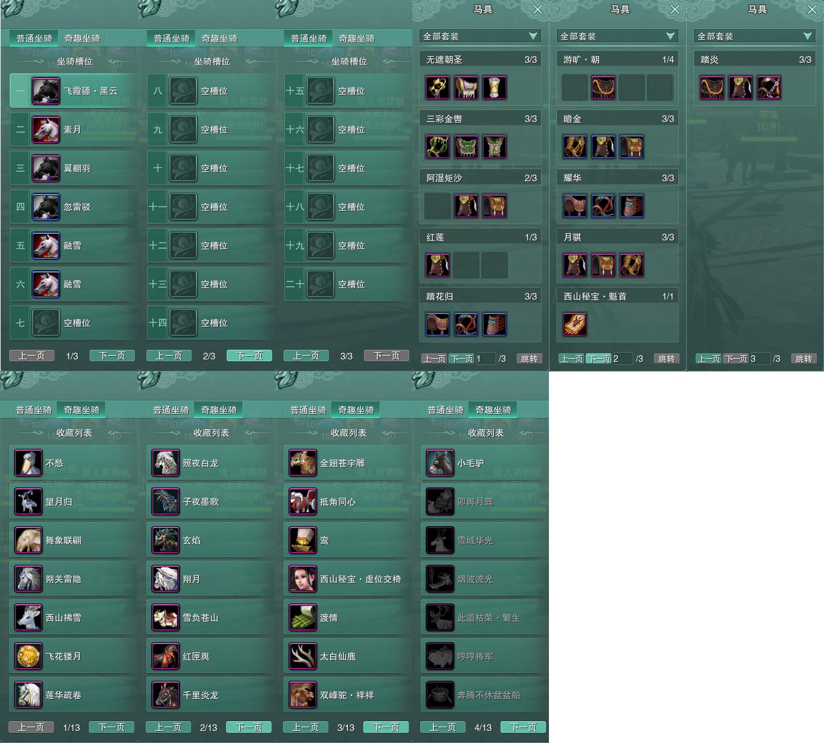This screenshot has width=824, height=743.
Task: Switch to 普通坐骑 tab above 不愁 list
Action: pyautogui.click(x=34, y=410)
